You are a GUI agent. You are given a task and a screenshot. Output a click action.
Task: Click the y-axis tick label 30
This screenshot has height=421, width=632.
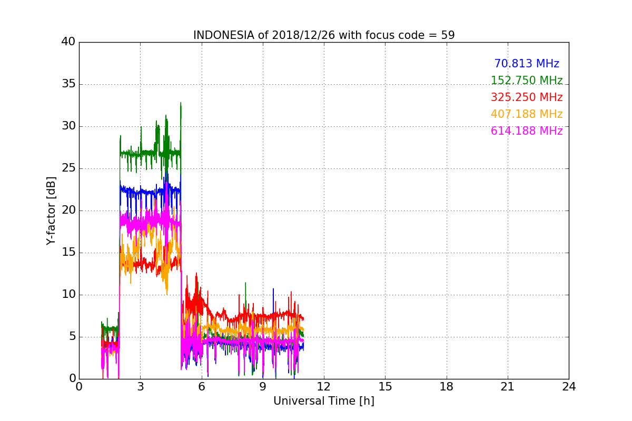click(x=68, y=126)
